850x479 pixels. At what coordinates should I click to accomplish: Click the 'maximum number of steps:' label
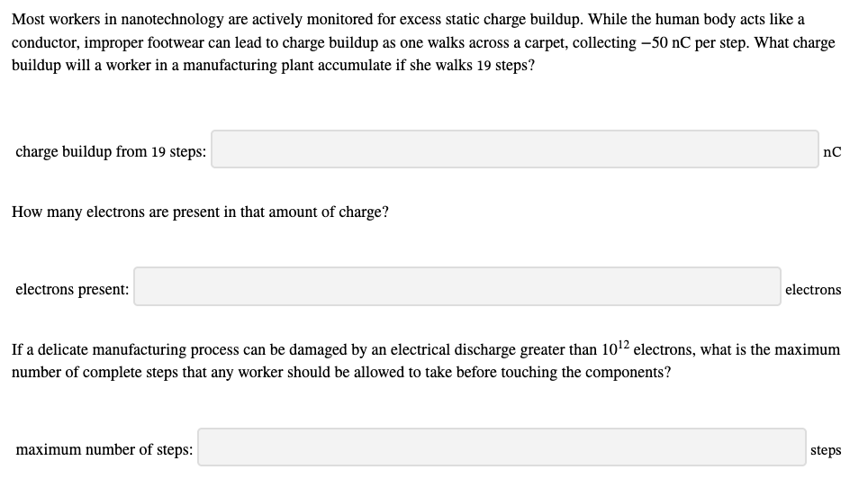pos(104,449)
